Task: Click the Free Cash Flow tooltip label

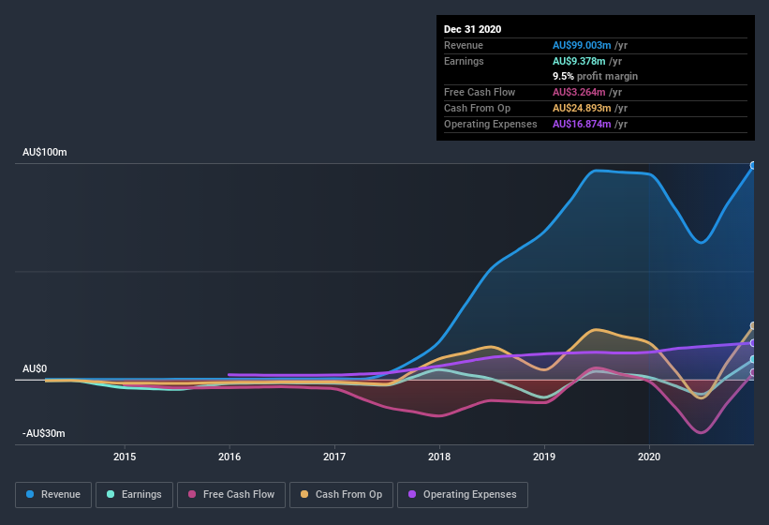Action: pyautogui.click(x=480, y=92)
